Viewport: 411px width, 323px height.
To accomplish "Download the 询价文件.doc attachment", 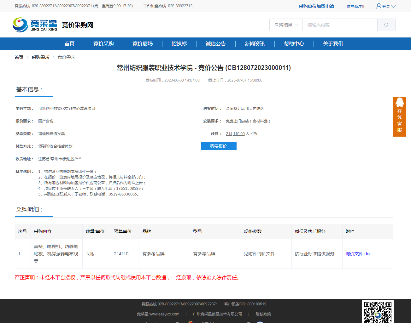I will [358, 254].
